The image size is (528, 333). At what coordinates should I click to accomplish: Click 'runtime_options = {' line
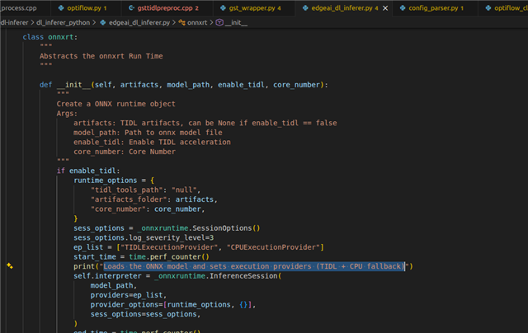tap(114, 180)
